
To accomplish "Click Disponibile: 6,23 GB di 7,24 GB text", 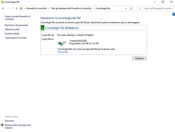I will click(84, 43).
